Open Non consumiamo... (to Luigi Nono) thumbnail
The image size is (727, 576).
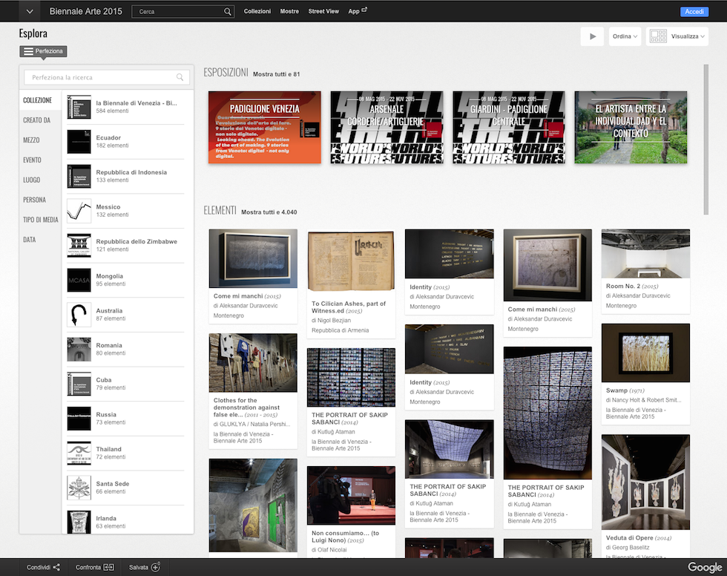point(351,496)
